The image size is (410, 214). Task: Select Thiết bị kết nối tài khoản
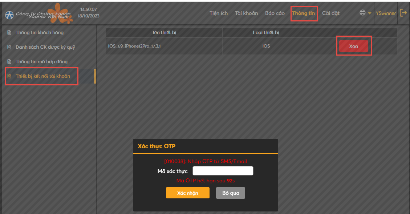coord(43,76)
